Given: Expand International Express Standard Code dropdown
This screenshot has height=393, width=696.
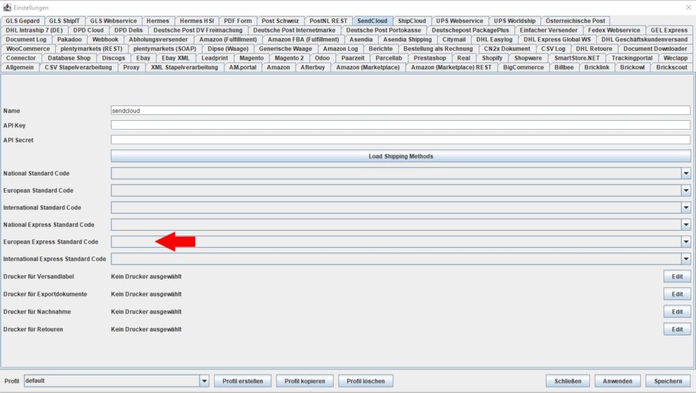Looking at the screenshot, I should point(686,259).
